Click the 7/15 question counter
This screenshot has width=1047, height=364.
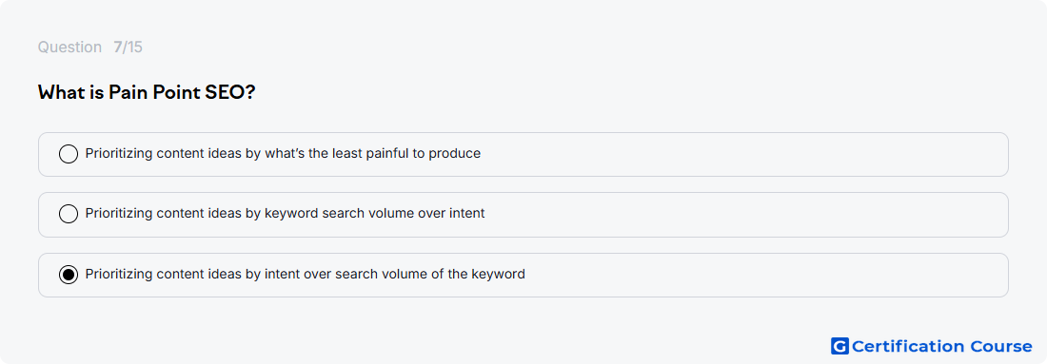click(128, 48)
